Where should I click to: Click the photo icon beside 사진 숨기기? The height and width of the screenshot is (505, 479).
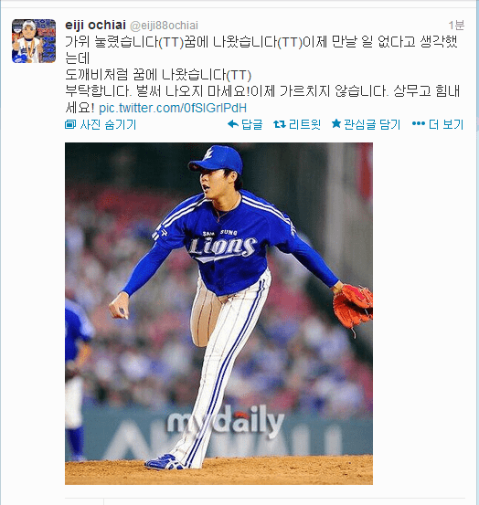point(70,124)
